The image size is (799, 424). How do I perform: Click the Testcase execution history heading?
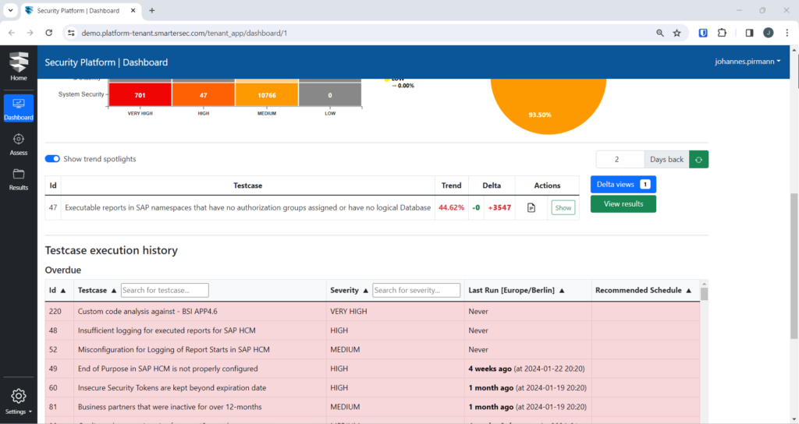[111, 250]
